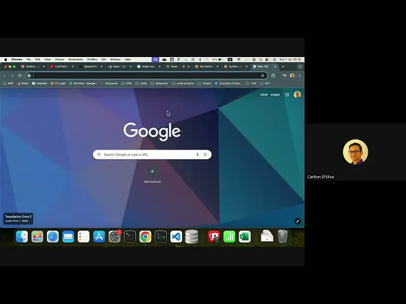Viewport: 406px width, 304px height.
Task: Switch to the Inbox Gmail tab
Action: (x=119, y=66)
